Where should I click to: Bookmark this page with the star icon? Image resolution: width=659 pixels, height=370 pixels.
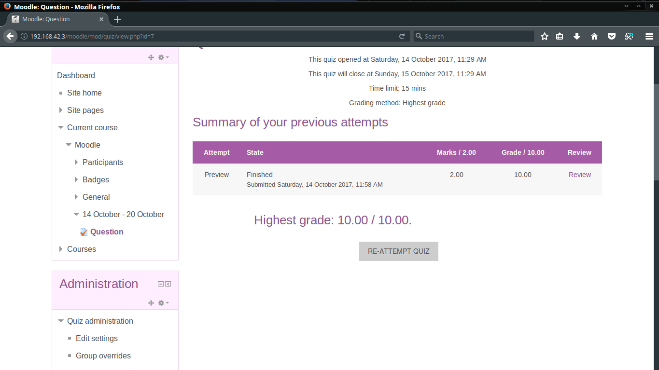(x=544, y=36)
